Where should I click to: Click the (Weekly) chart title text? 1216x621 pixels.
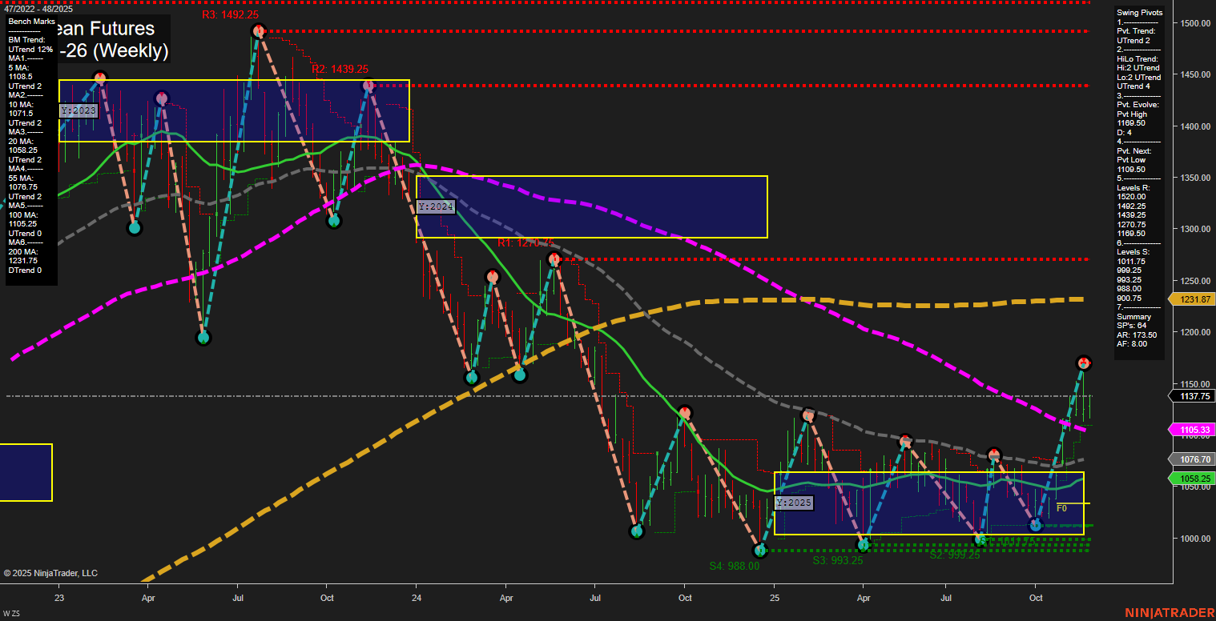coord(132,51)
